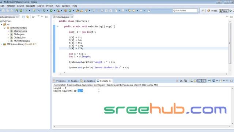Minimize the Package Explorer view

[42, 16]
